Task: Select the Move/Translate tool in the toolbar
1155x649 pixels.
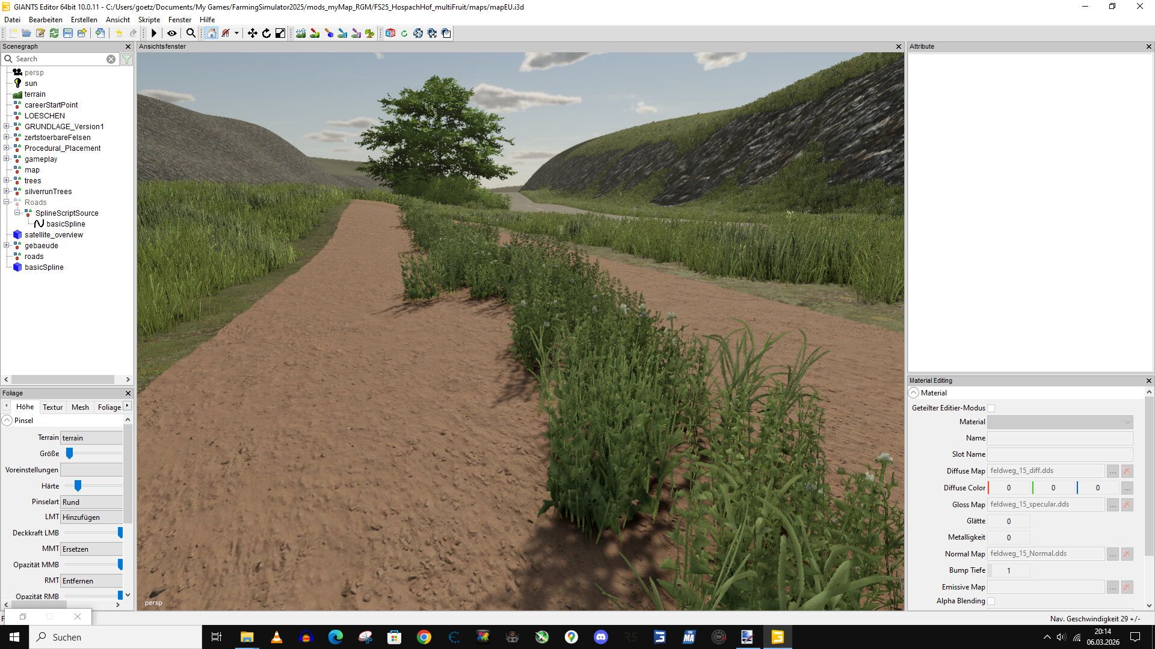Action: tap(252, 33)
